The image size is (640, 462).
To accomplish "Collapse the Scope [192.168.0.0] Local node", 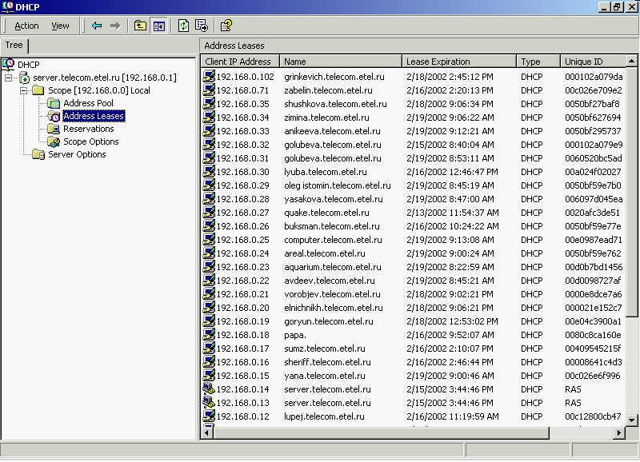I will tap(24, 90).
